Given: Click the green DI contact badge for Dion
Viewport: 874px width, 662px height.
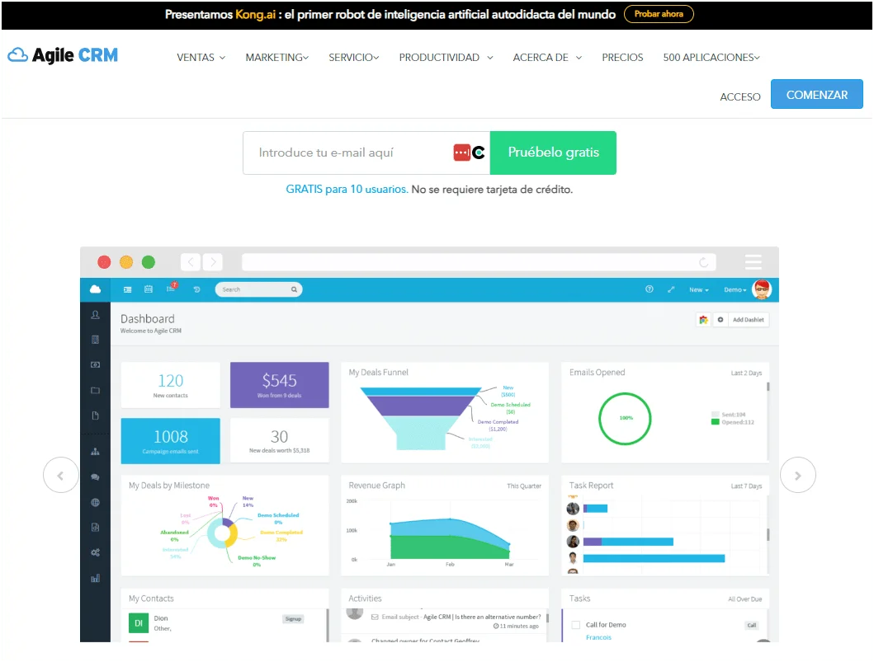Looking at the screenshot, I should 139,623.
